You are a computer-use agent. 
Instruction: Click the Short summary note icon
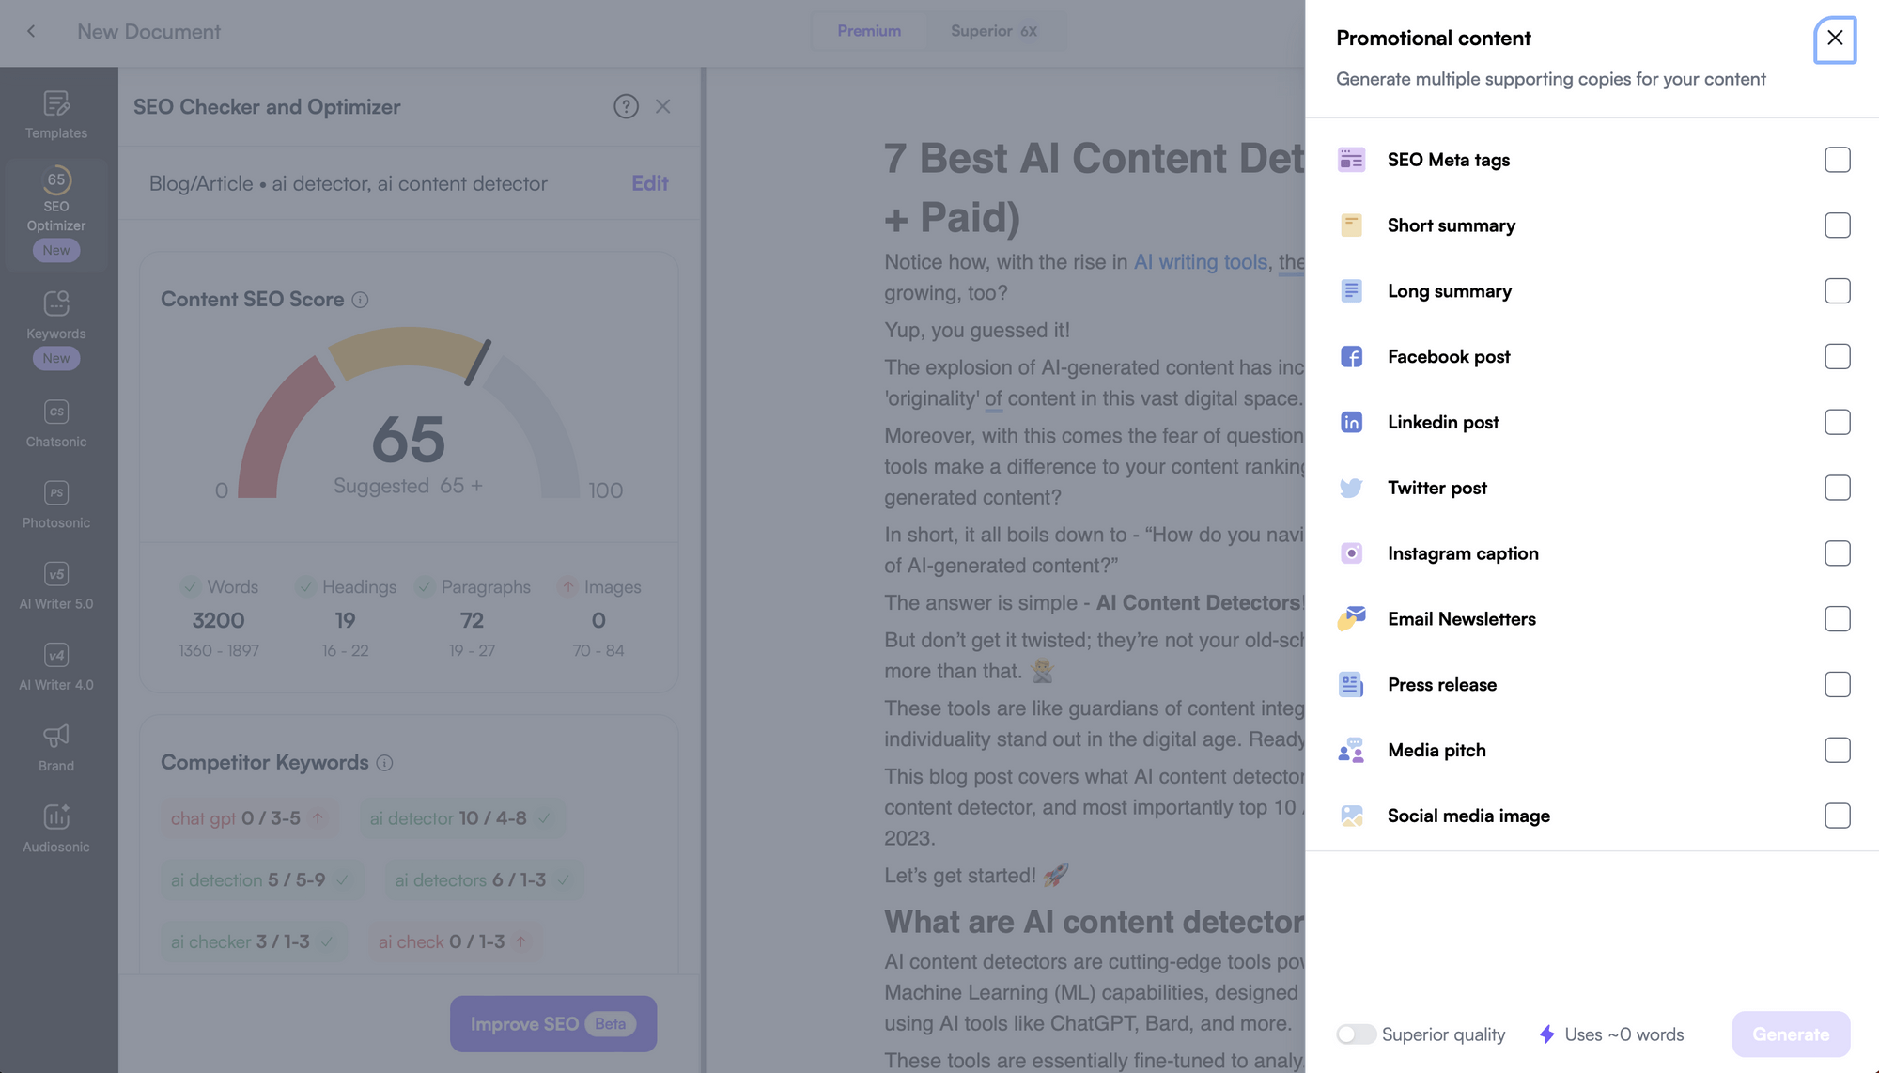pyautogui.click(x=1351, y=225)
